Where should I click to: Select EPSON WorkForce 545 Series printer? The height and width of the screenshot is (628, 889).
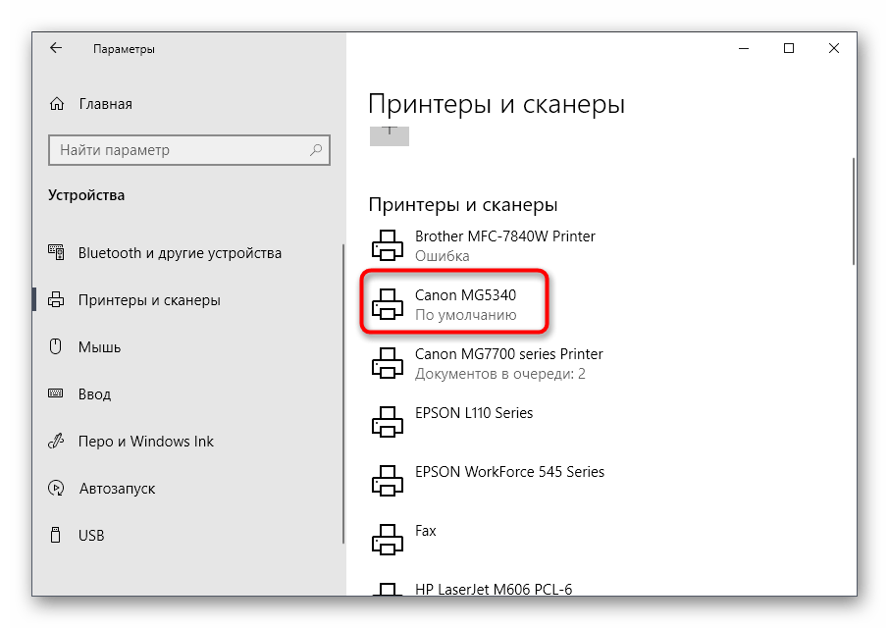tap(509, 472)
